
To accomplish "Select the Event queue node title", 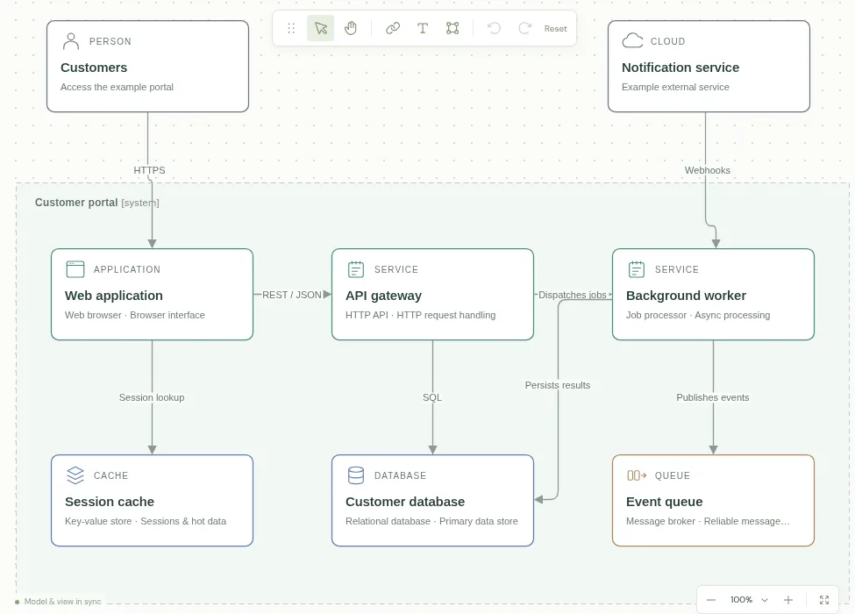I will pyautogui.click(x=664, y=502).
